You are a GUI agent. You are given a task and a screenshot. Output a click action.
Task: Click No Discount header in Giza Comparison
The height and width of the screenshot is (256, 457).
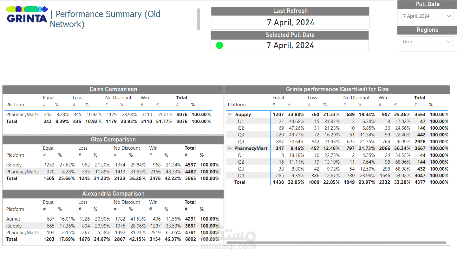pyautogui.click(x=127, y=148)
